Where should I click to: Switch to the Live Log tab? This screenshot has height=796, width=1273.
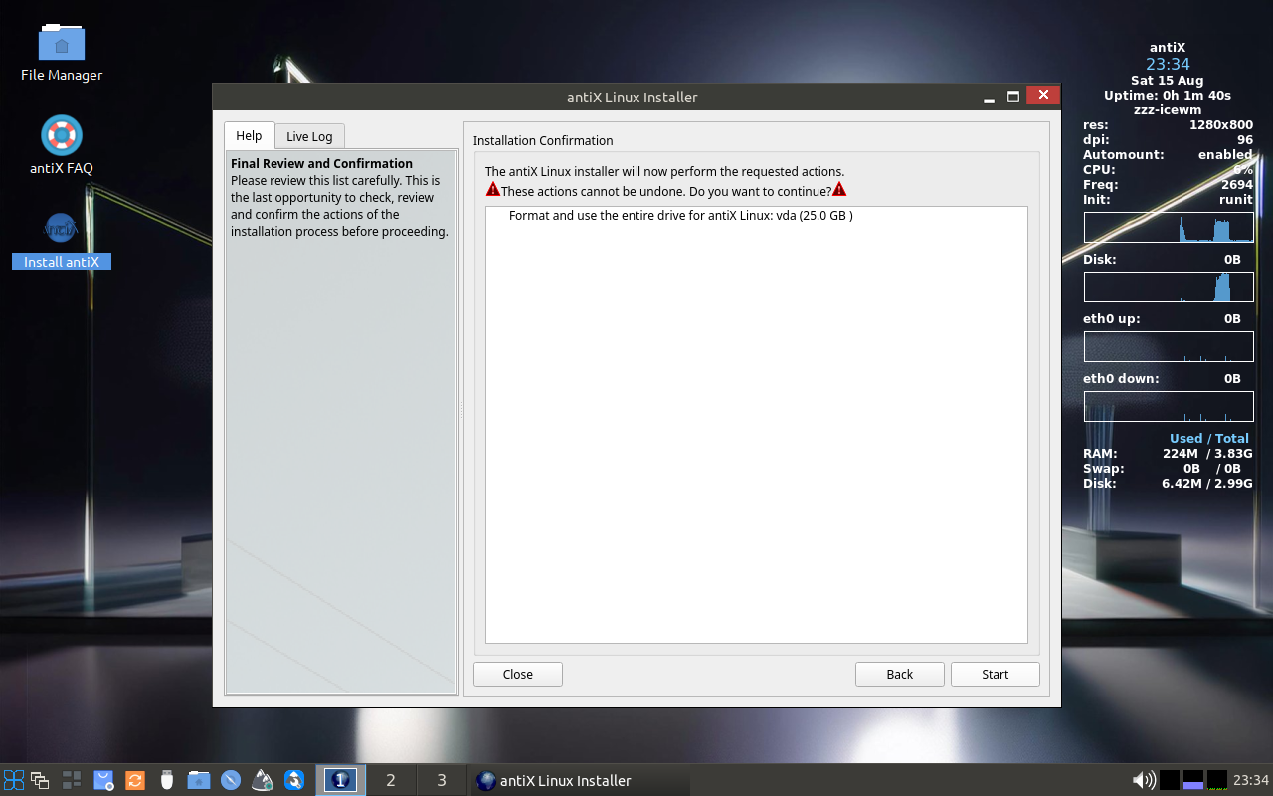[x=309, y=136]
